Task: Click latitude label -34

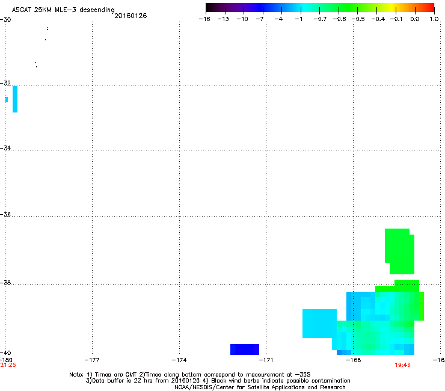Action: pyautogui.click(x=5, y=148)
